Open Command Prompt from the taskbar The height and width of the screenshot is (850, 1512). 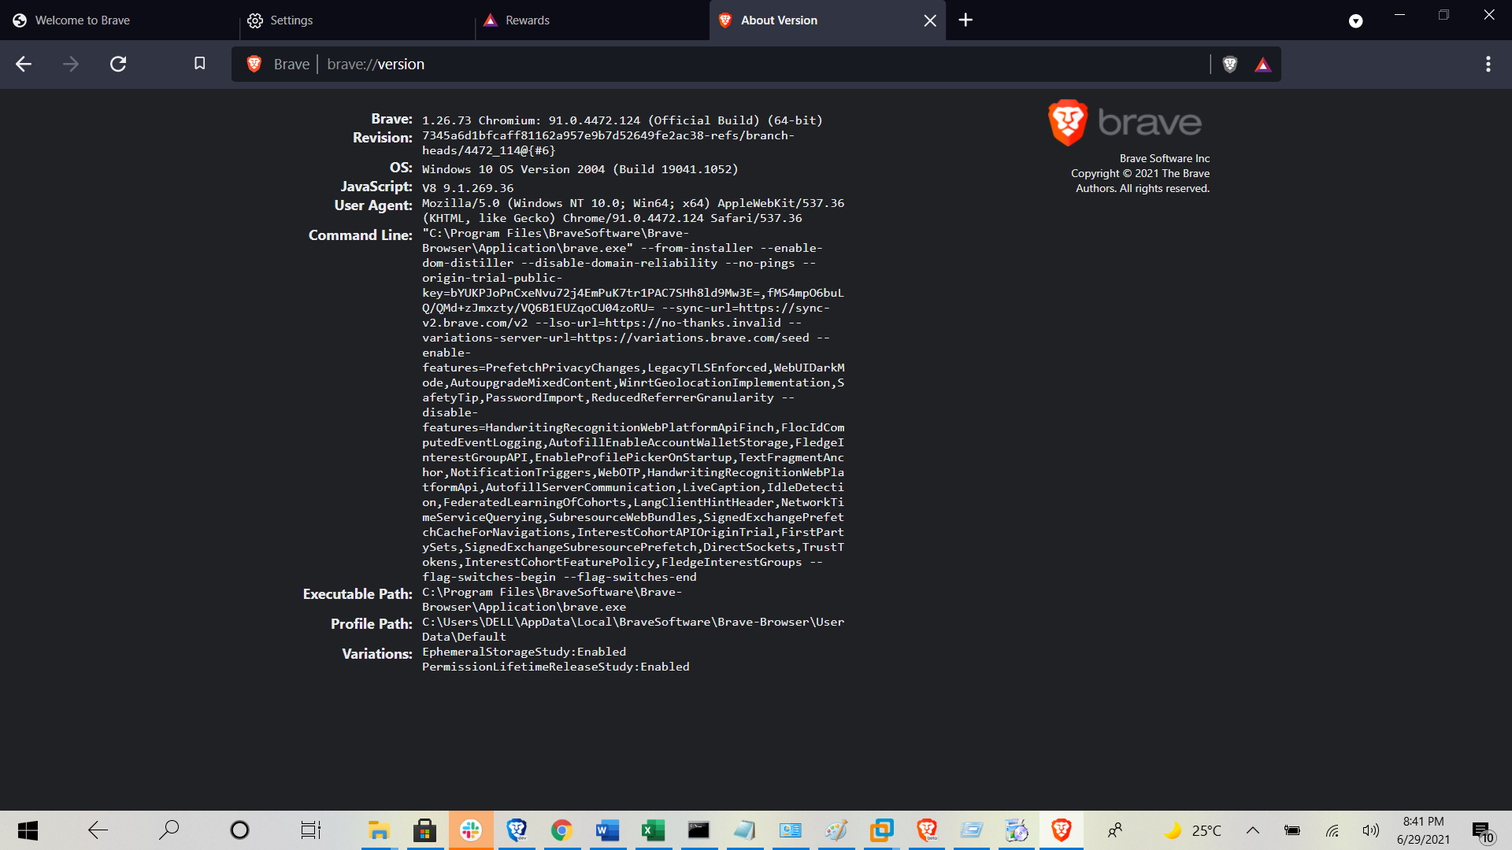pyautogui.click(x=699, y=830)
